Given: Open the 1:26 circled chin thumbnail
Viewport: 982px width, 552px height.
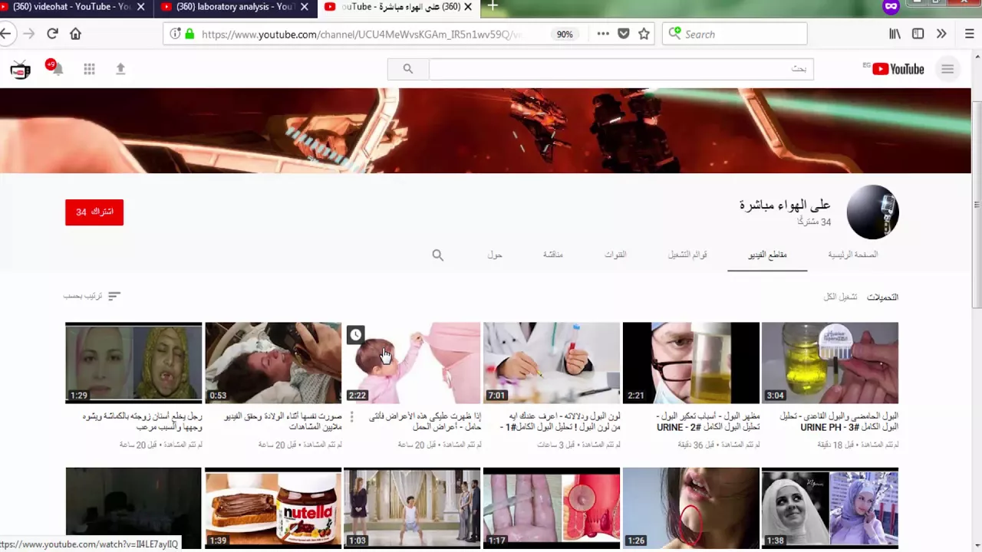Looking at the screenshot, I should (x=691, y=508).
